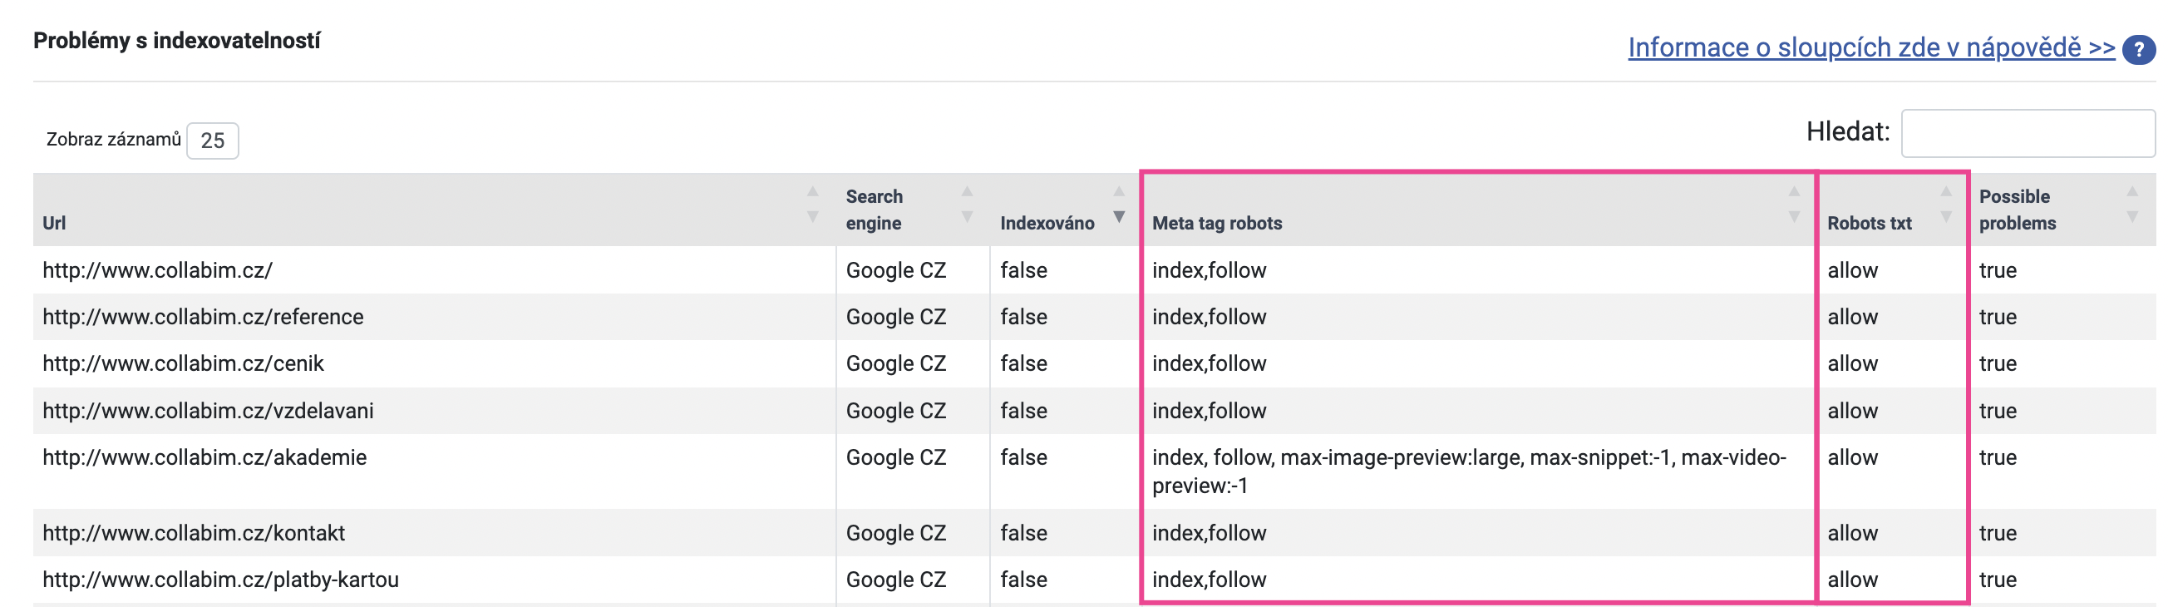Screen dimensions: 2168x607
Task: Click Google CZ in the cenik row
Action: point(895,363)
